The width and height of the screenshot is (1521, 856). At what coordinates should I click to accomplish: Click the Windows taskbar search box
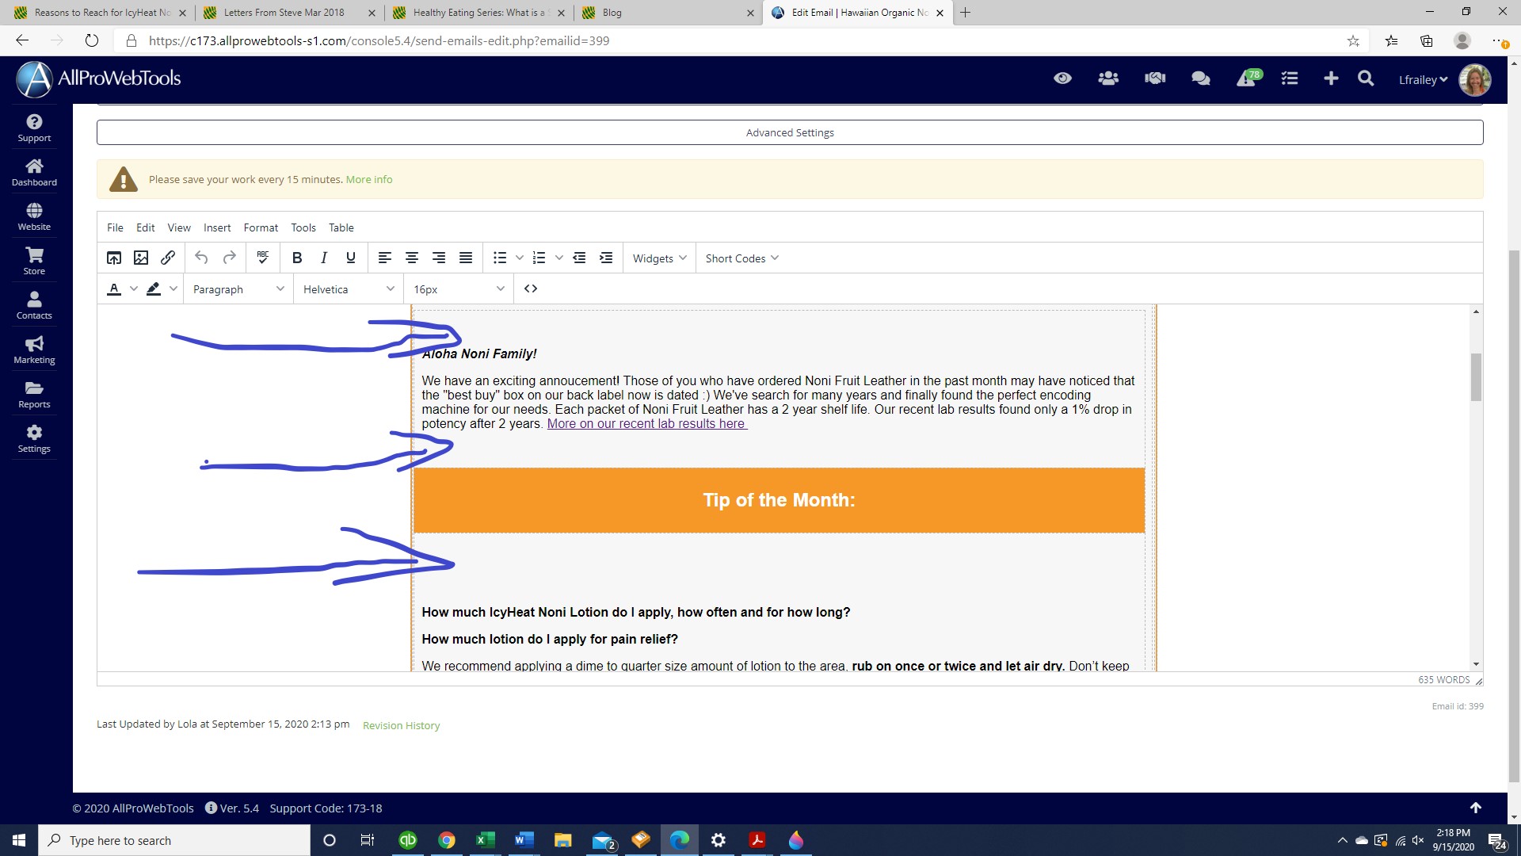174,840
